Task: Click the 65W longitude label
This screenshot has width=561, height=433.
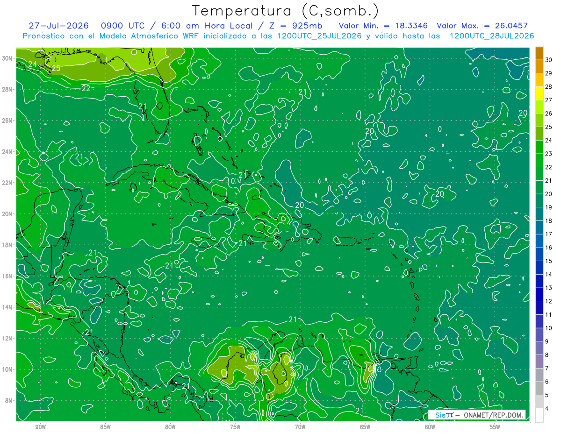Action: pos(365,427)
